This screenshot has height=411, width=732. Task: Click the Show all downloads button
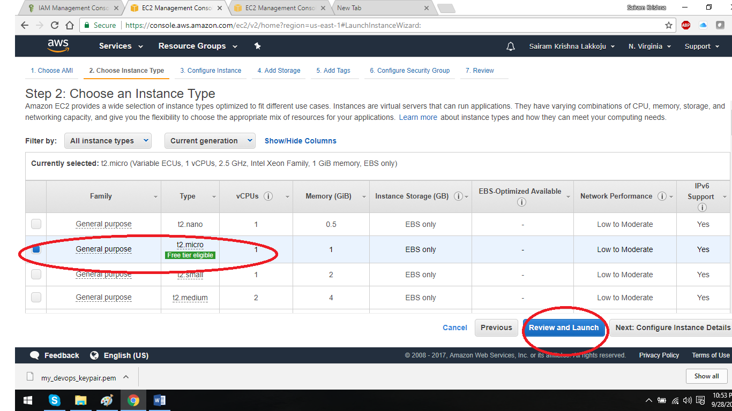click(706, 376)
